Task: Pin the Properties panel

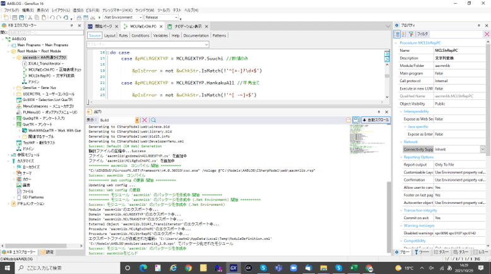Action: [478, 25]
